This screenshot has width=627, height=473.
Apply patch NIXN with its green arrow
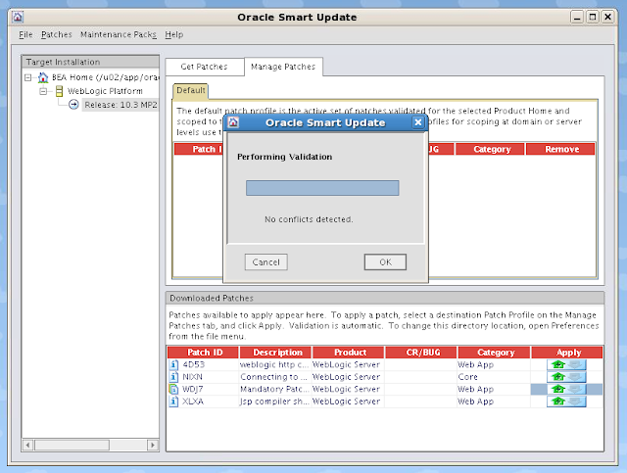[558, 377]
